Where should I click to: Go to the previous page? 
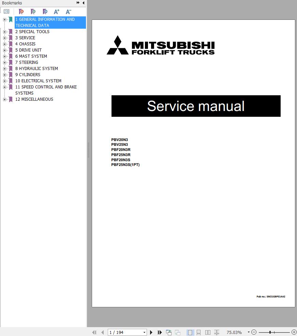click(103, 332)
